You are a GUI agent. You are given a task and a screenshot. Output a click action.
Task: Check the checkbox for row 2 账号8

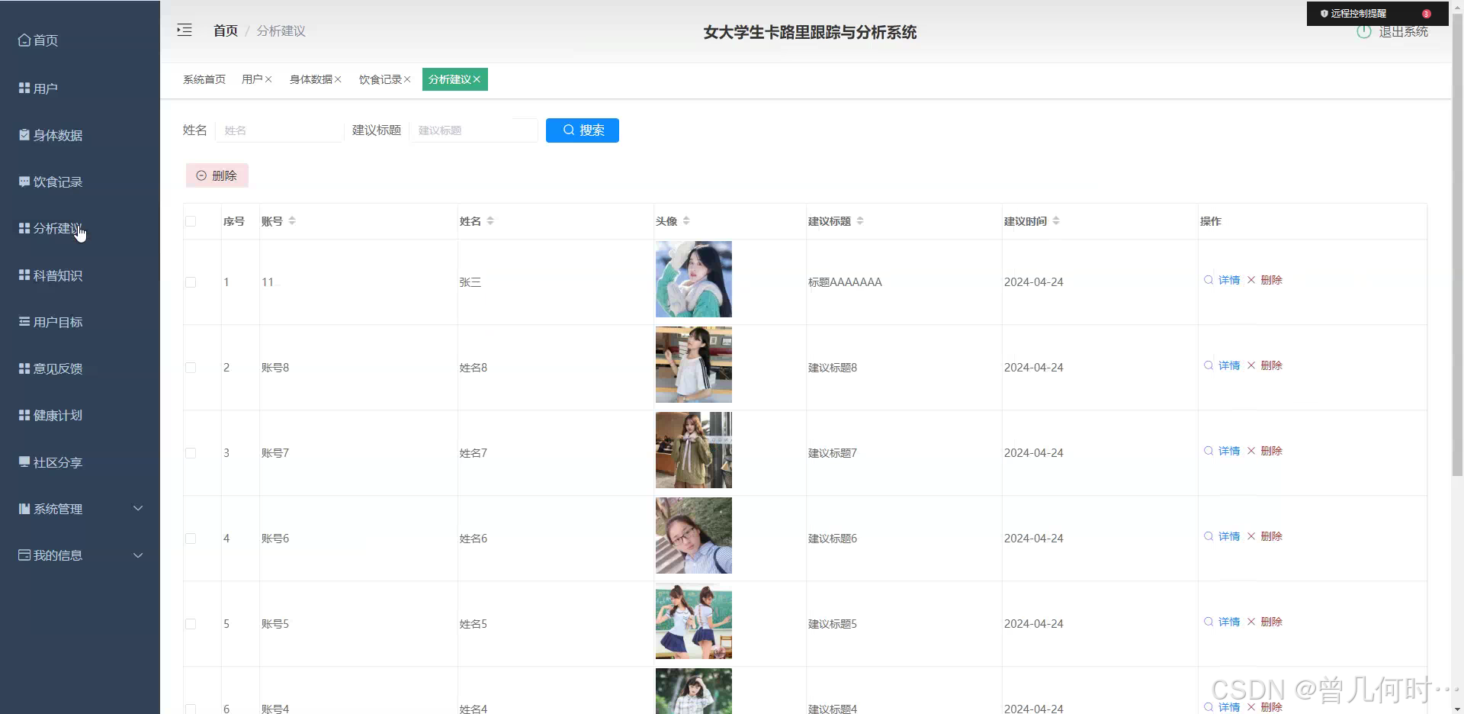coord(191,368)
